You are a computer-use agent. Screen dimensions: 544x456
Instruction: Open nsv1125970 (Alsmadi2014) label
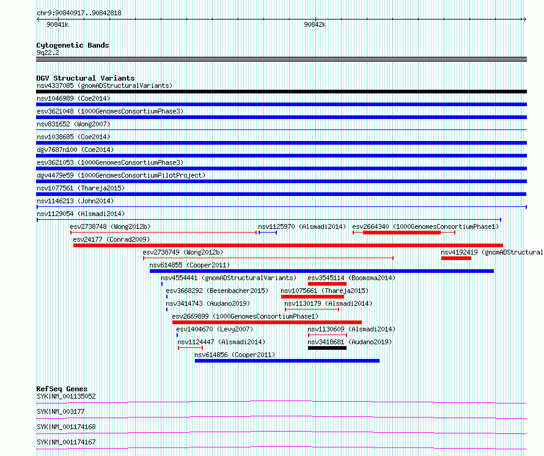302,226
